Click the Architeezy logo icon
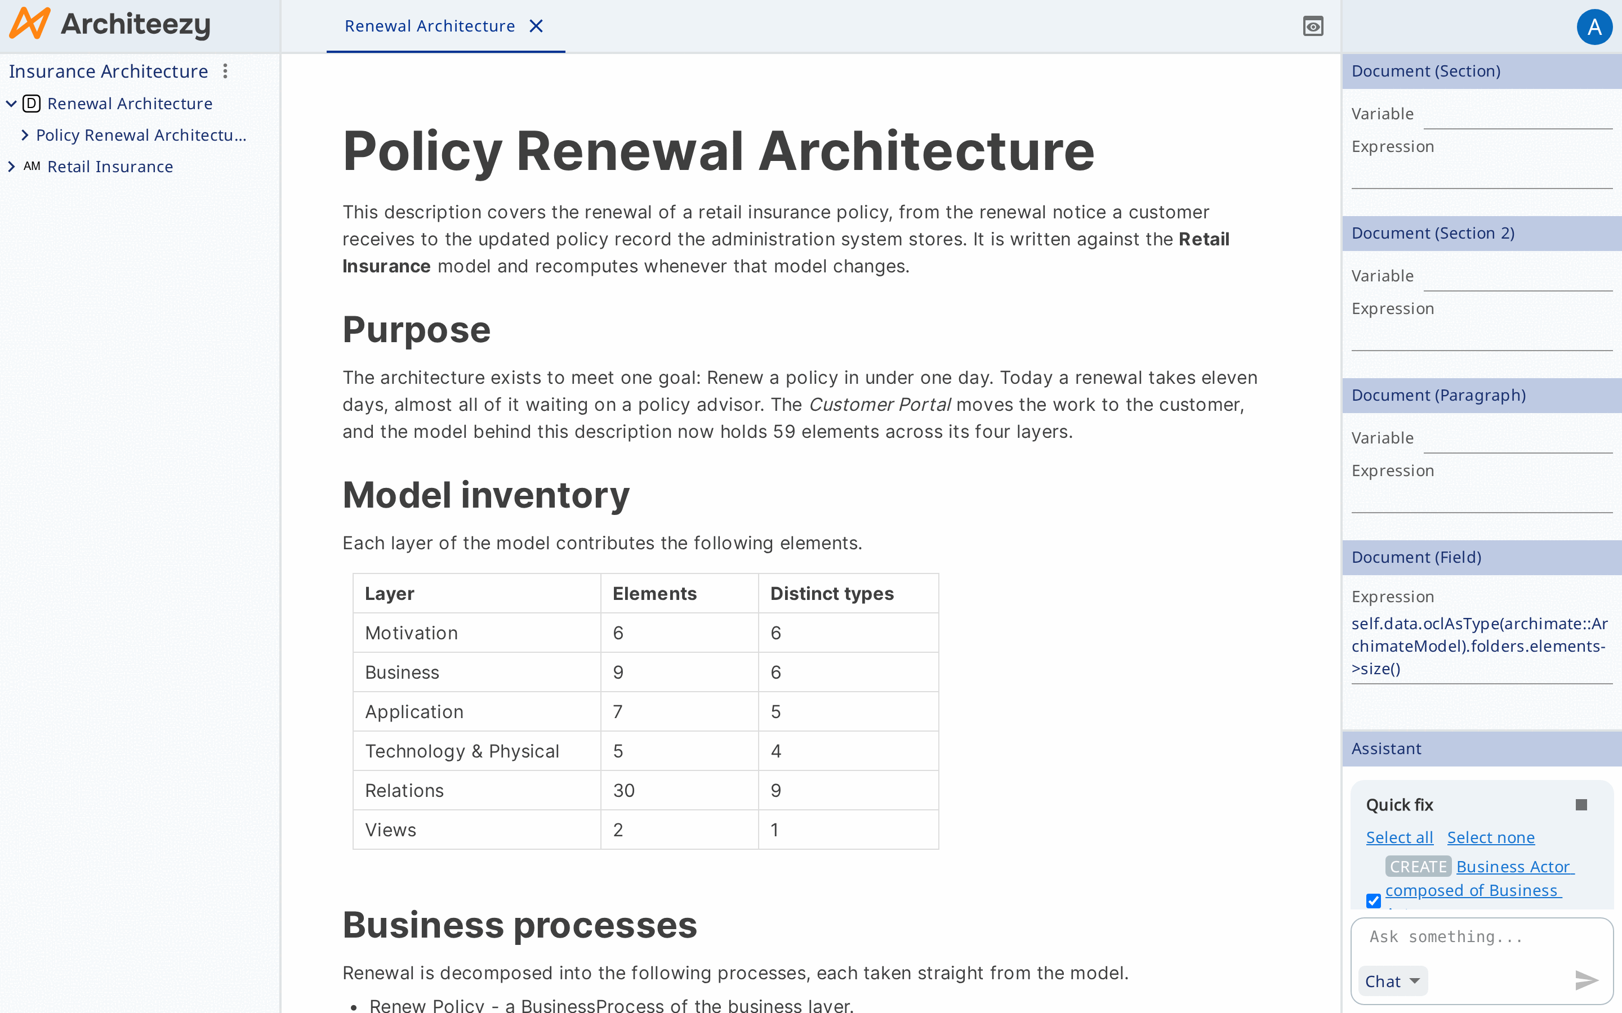 click(29, 24)
